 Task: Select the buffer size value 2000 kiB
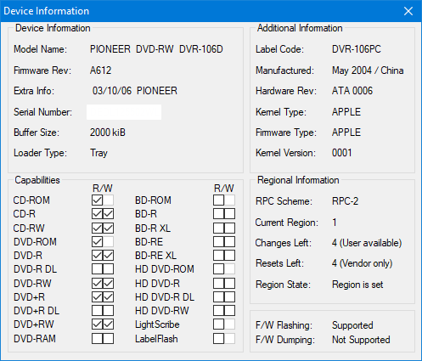click(108, 133)
